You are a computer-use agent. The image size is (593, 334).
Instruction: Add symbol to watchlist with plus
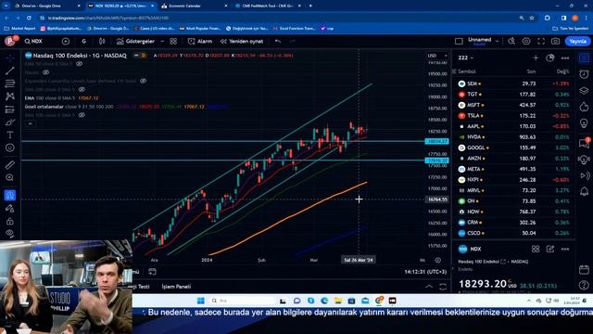536,58
